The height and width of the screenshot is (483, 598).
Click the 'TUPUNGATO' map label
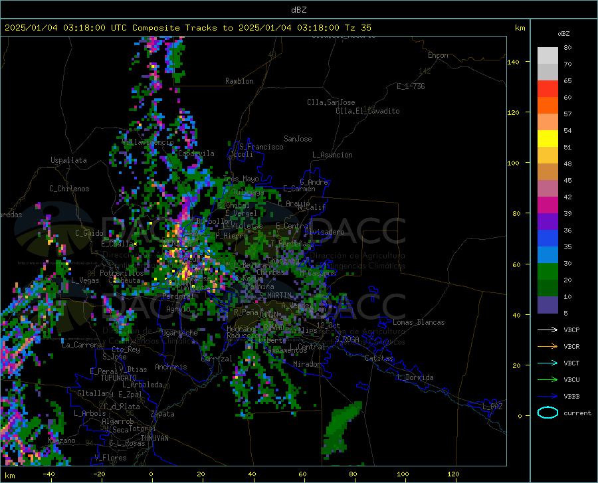coord(119,378)
